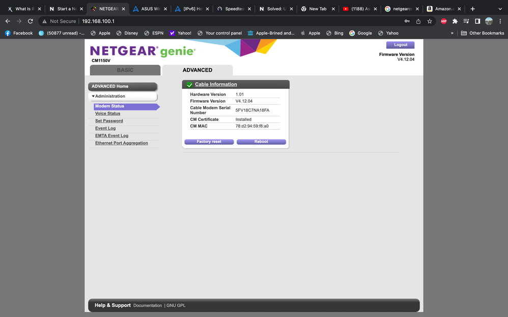Viewport: 508px width, 317px height.
Task: Switch to the BASIC tab
Action: (125, 70)
